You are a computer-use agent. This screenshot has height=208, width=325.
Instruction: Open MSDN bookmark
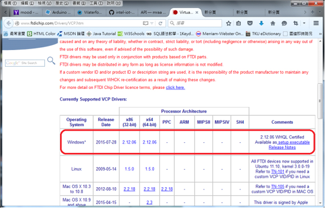pyautogui.click(x=71, y=34)
